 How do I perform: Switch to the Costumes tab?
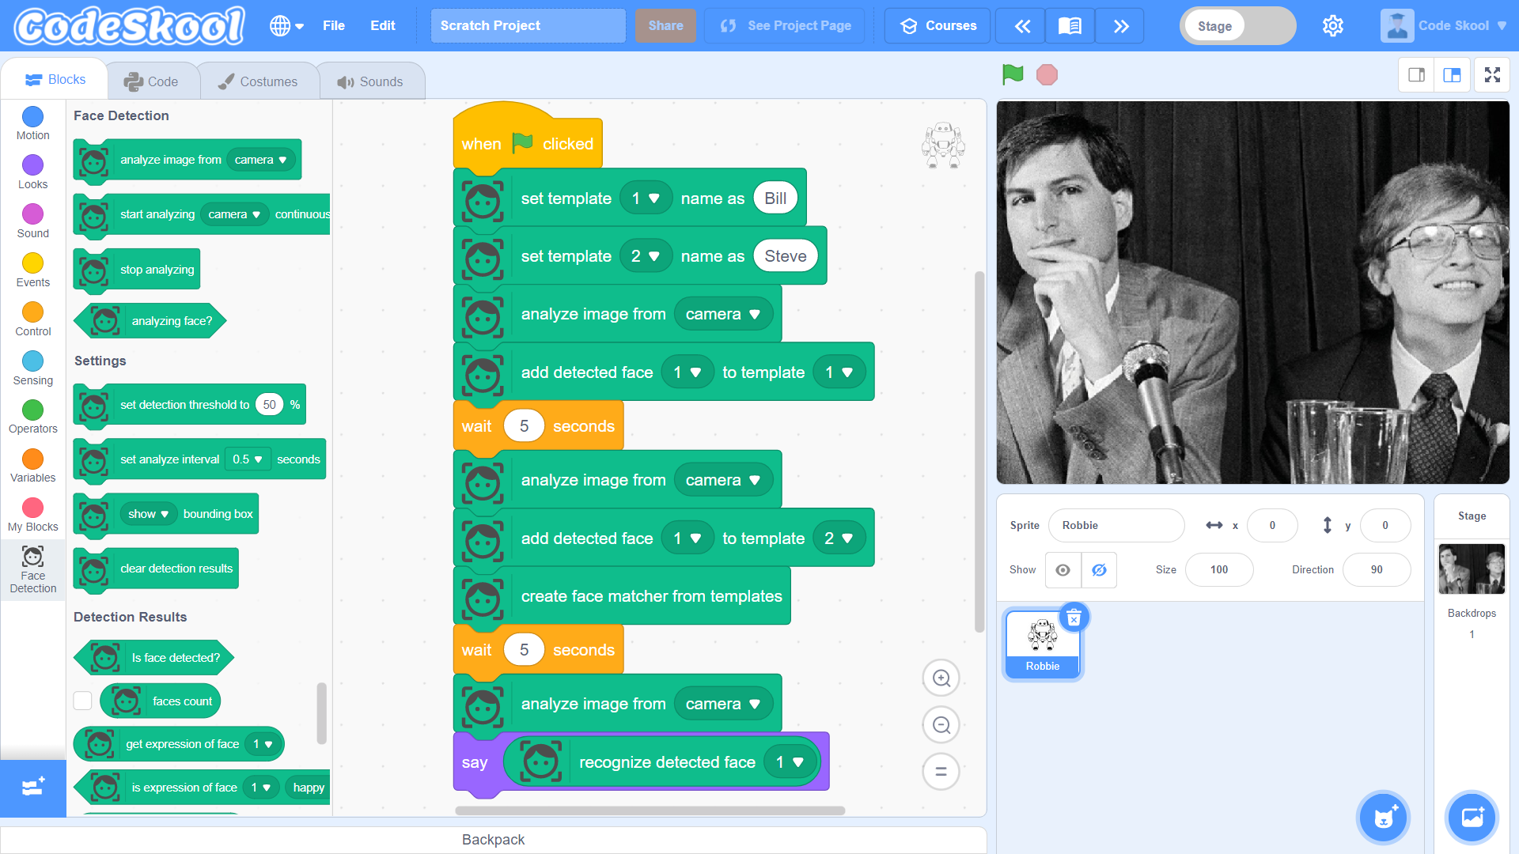tap(258, 81)
